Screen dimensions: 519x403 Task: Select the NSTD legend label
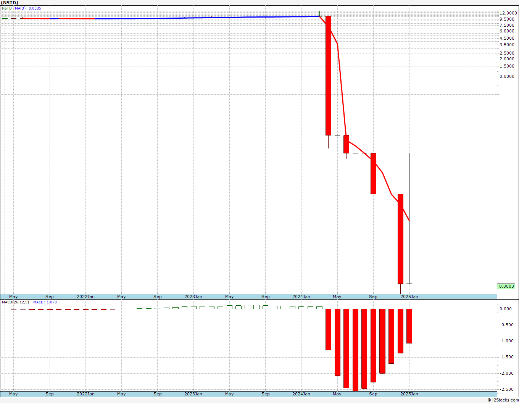(7, 8)
